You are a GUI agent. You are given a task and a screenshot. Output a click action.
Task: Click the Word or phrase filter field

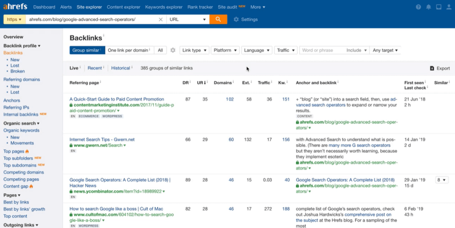(322, 50)
